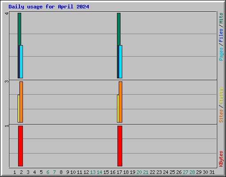226x177 pixels.
Task: Click day '5' on the x-axis
Action: point(41,172)
